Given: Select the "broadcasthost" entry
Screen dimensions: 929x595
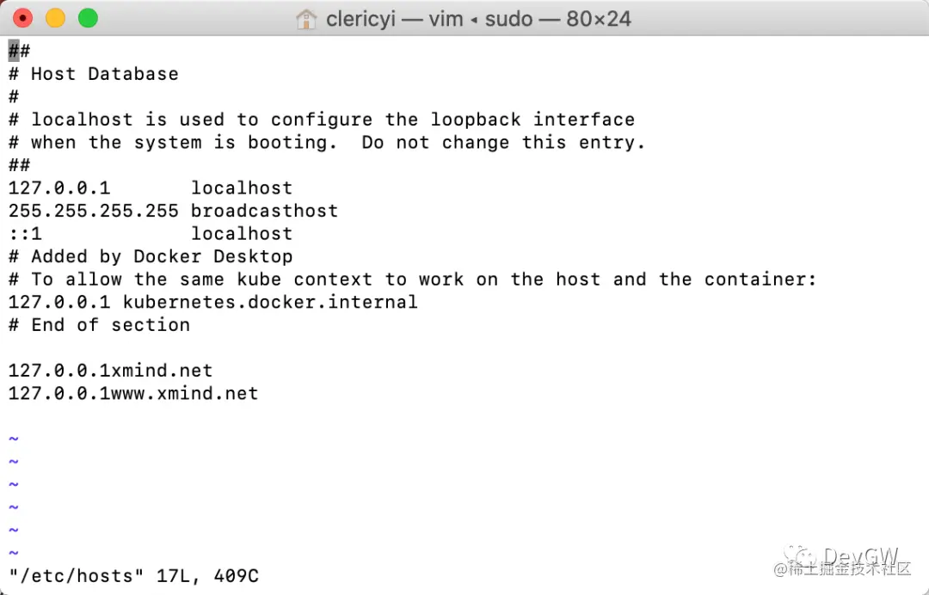Looking at the screenshot, I should [x=264, y=211].
